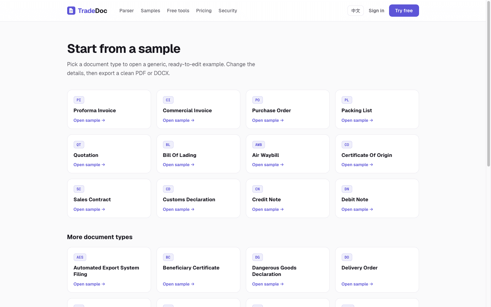491x307 pixels.
Task: Select the Purchase Order card title
Action: click(271, 111)
